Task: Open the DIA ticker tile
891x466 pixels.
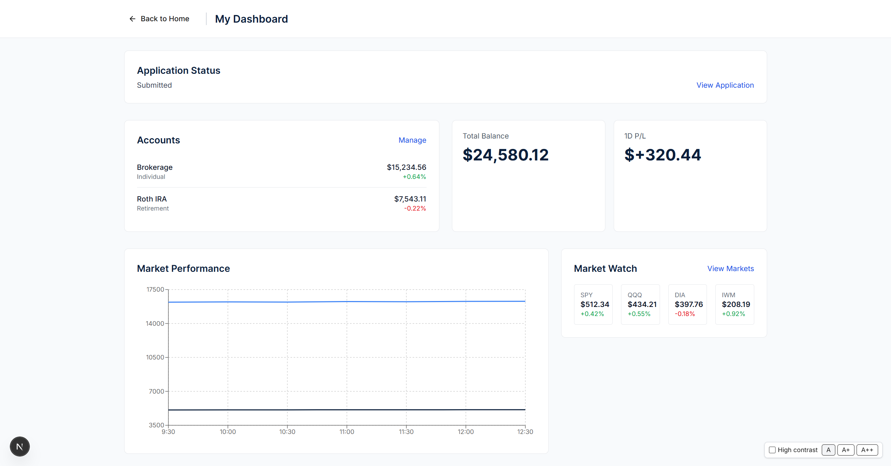Action: pyautogui.click(x=687, y=304)
